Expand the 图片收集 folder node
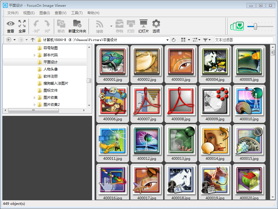Viewport: 278px width, 209px height. pos(34,98)
